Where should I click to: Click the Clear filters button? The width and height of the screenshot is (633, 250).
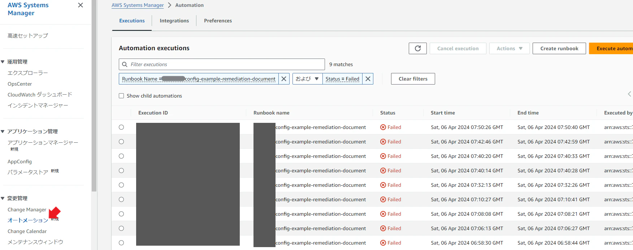pos(413,79)
